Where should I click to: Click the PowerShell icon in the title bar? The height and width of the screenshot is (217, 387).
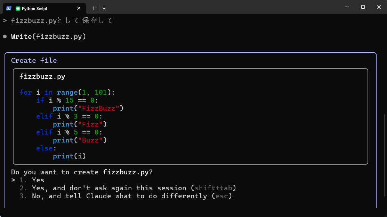9,8
